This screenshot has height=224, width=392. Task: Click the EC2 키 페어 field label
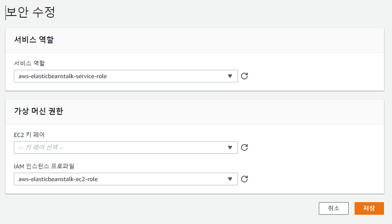[29, 135]
